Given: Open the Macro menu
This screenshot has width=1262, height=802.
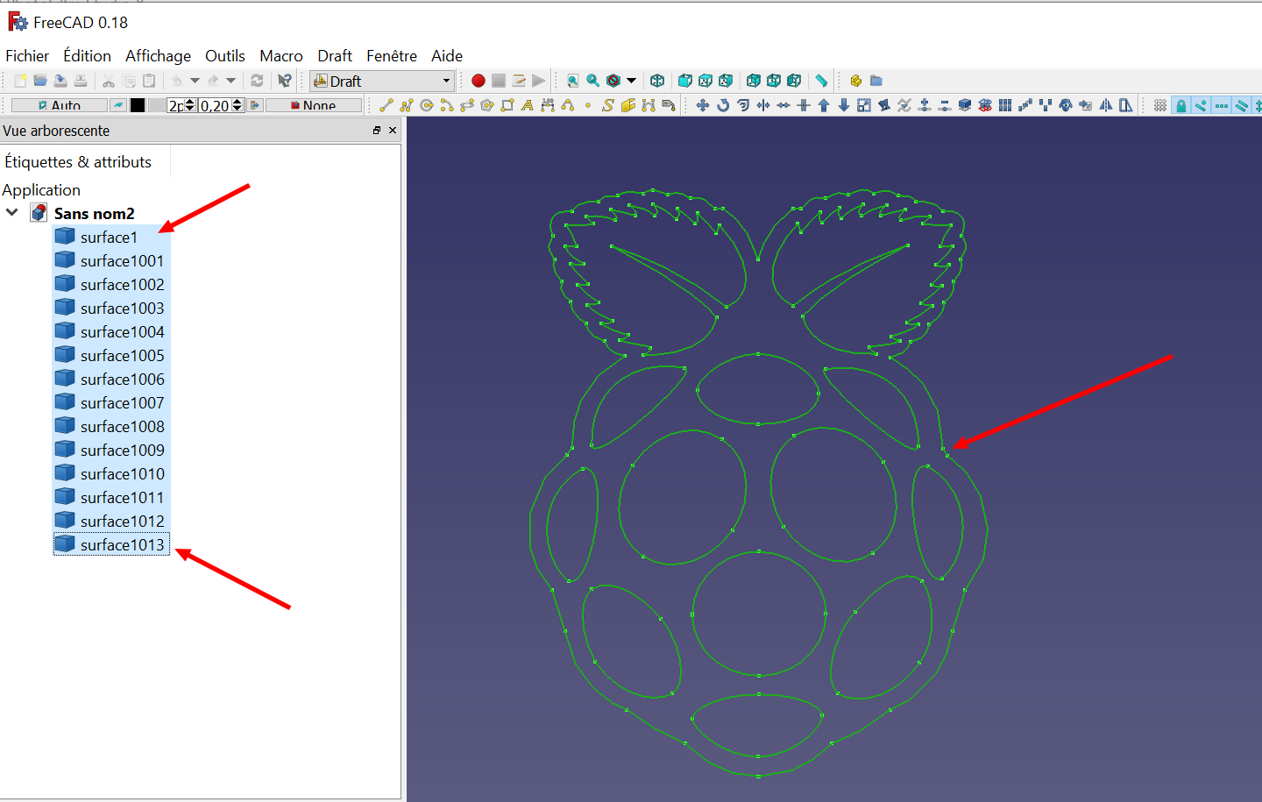Looking at the screenshot, I should (281, 56).
